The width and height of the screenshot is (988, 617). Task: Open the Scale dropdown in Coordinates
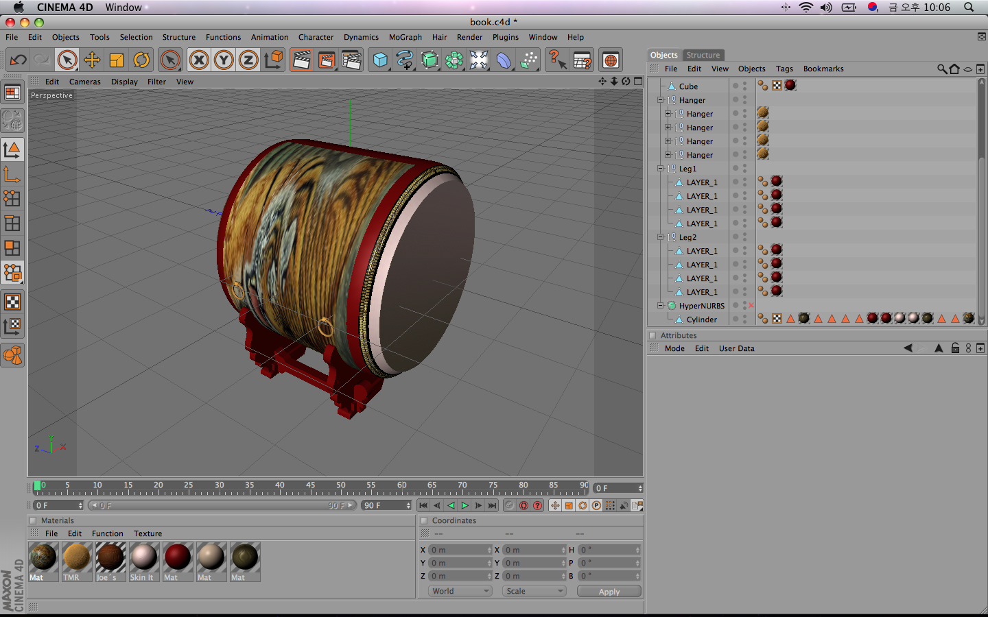(x=534, y=591)
